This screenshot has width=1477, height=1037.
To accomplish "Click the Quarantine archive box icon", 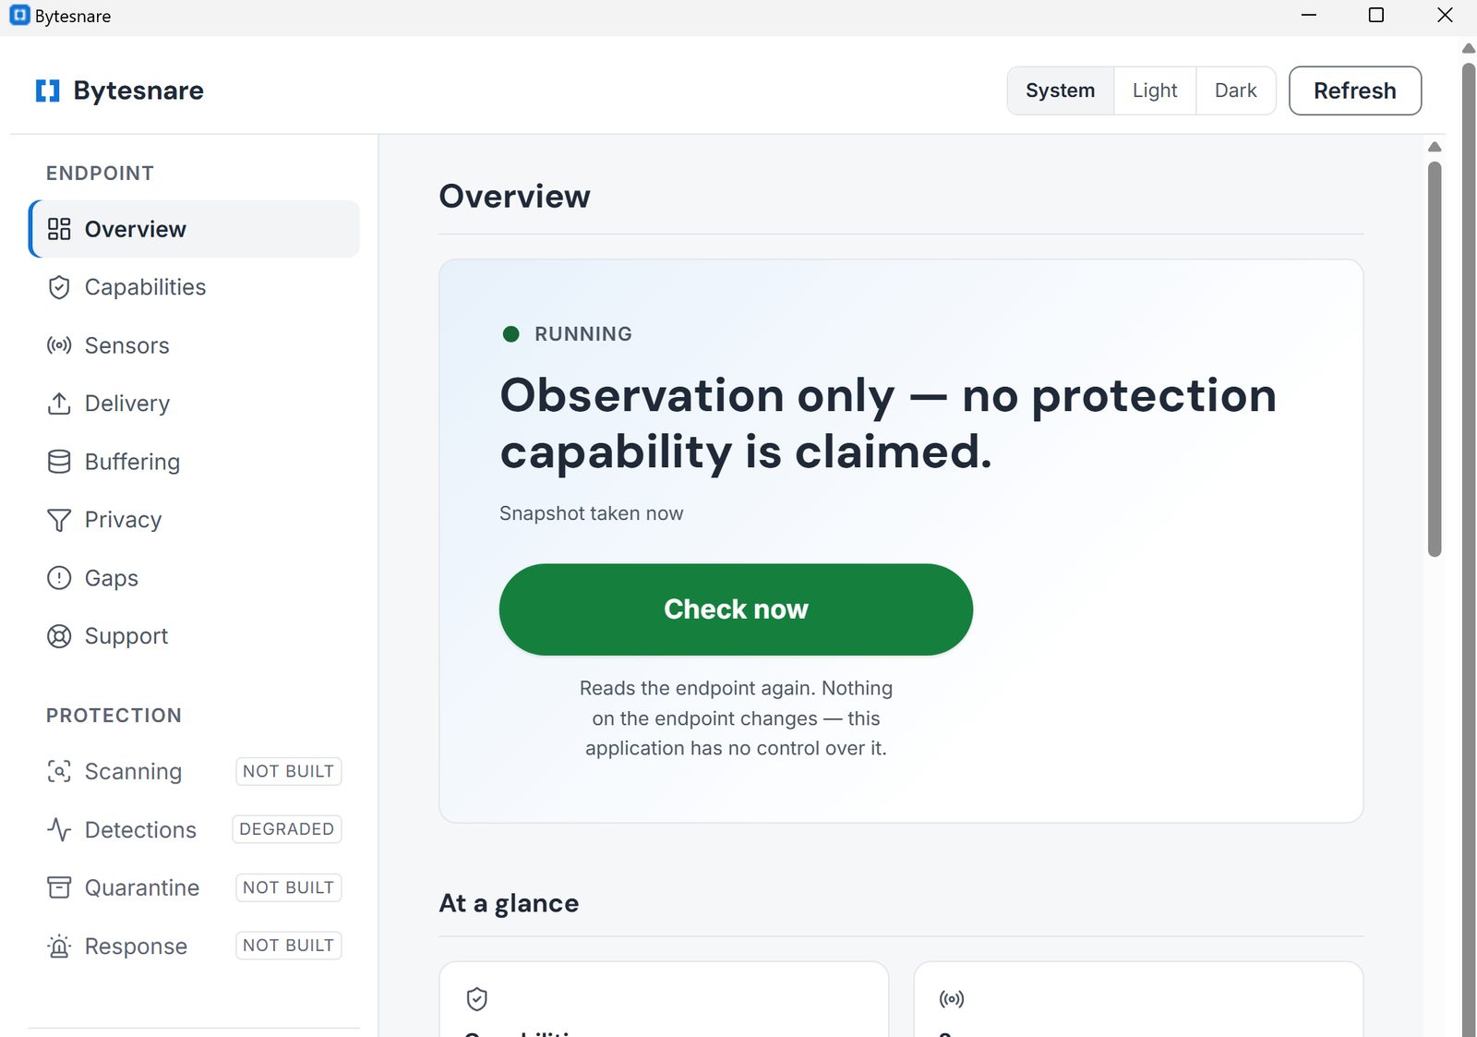I will 59,887.
